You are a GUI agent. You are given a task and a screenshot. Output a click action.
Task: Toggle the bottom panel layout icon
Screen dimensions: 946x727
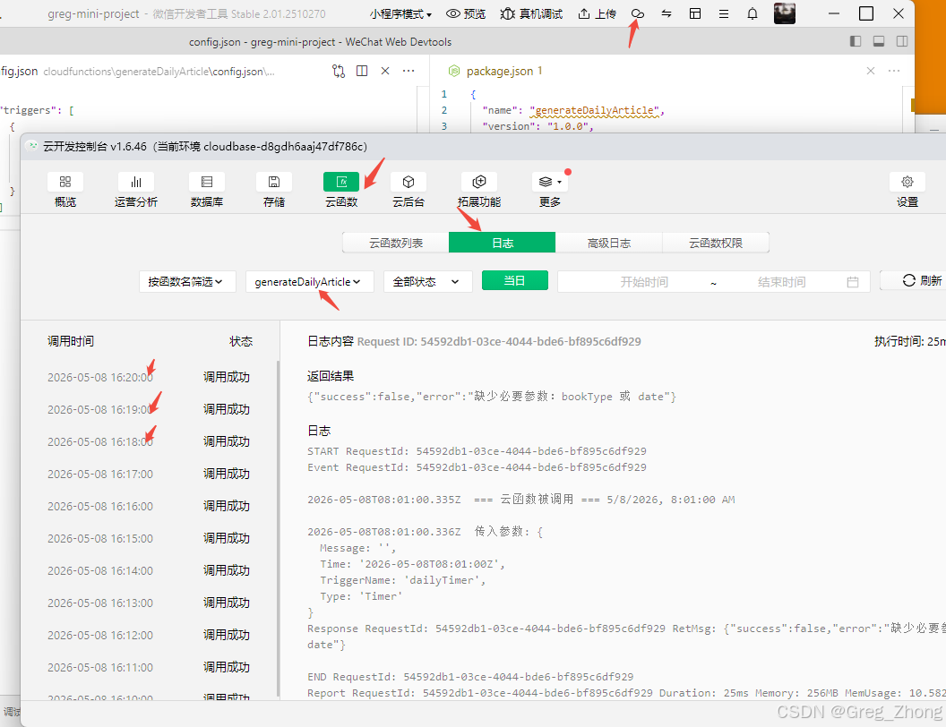879,41
